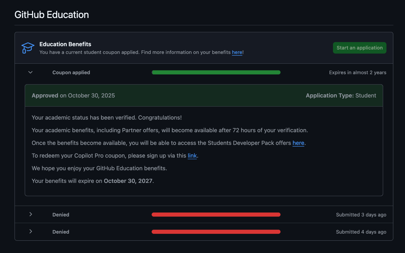Screen dimensions: 405x253
Task: Click the GitHub Education page heading
Action: click(52, 15)
